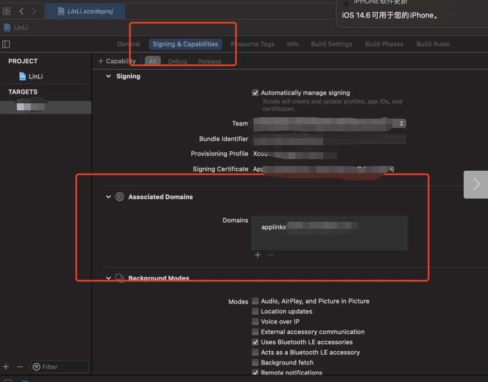Enable Voice over IP mode
This screenshot has height=382, width=488.
255,322
